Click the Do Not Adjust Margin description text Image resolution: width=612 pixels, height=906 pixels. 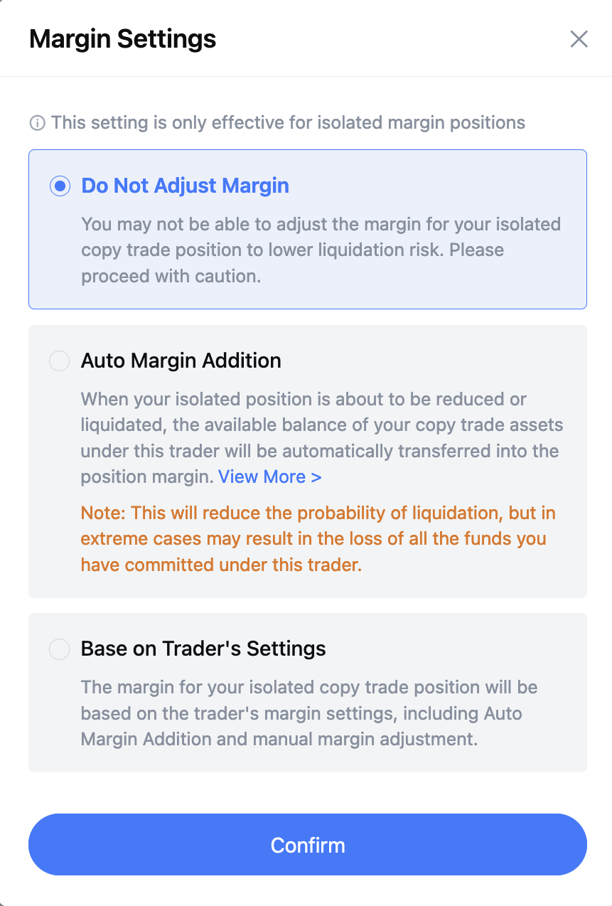pyautogui.click(x=321, y=250)
